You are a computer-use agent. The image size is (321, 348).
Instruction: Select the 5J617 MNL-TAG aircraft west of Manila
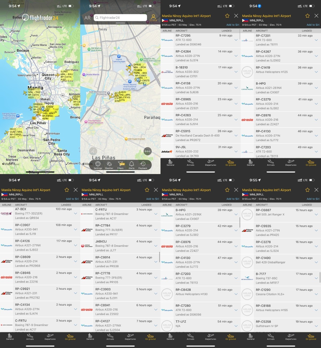click(25, 93)
